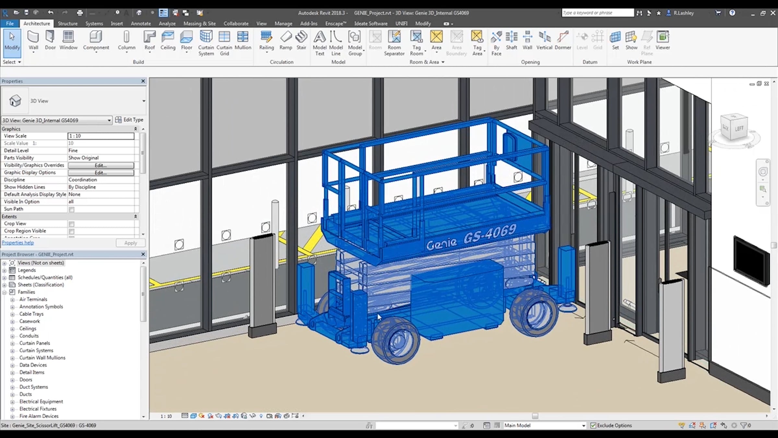Image resolution: width=778 pixels, height=438 pixels.
Task: Open the Annotate ribbon tab
Action: [x=141, y=24]
